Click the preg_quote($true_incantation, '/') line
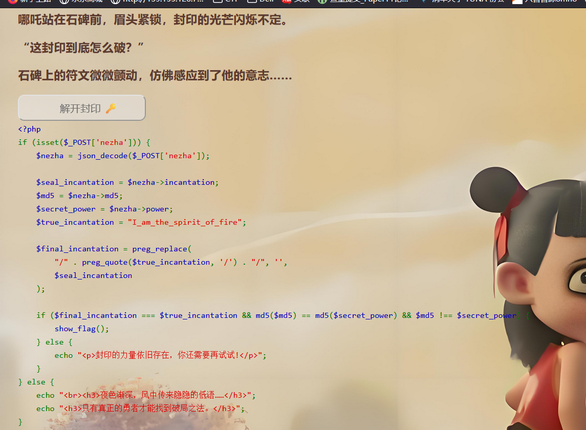This screenshot has width=586, height=430. coord(171,262)
